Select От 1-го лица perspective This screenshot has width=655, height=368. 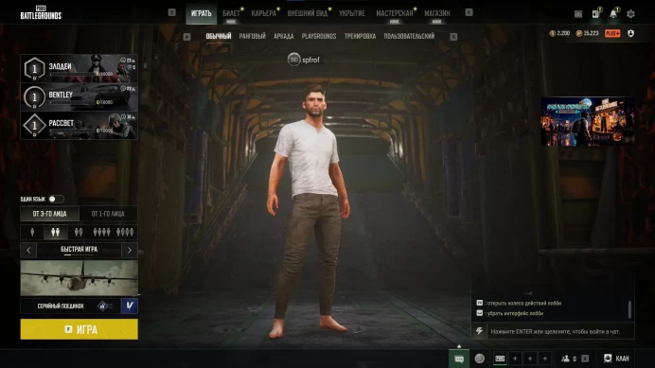(108, 214)
